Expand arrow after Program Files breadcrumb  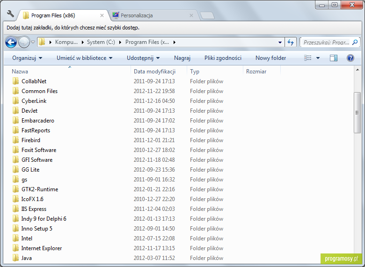click(175, 43)
